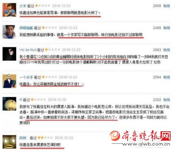Click the avatar of 阿树

click(x=9, y=142)
